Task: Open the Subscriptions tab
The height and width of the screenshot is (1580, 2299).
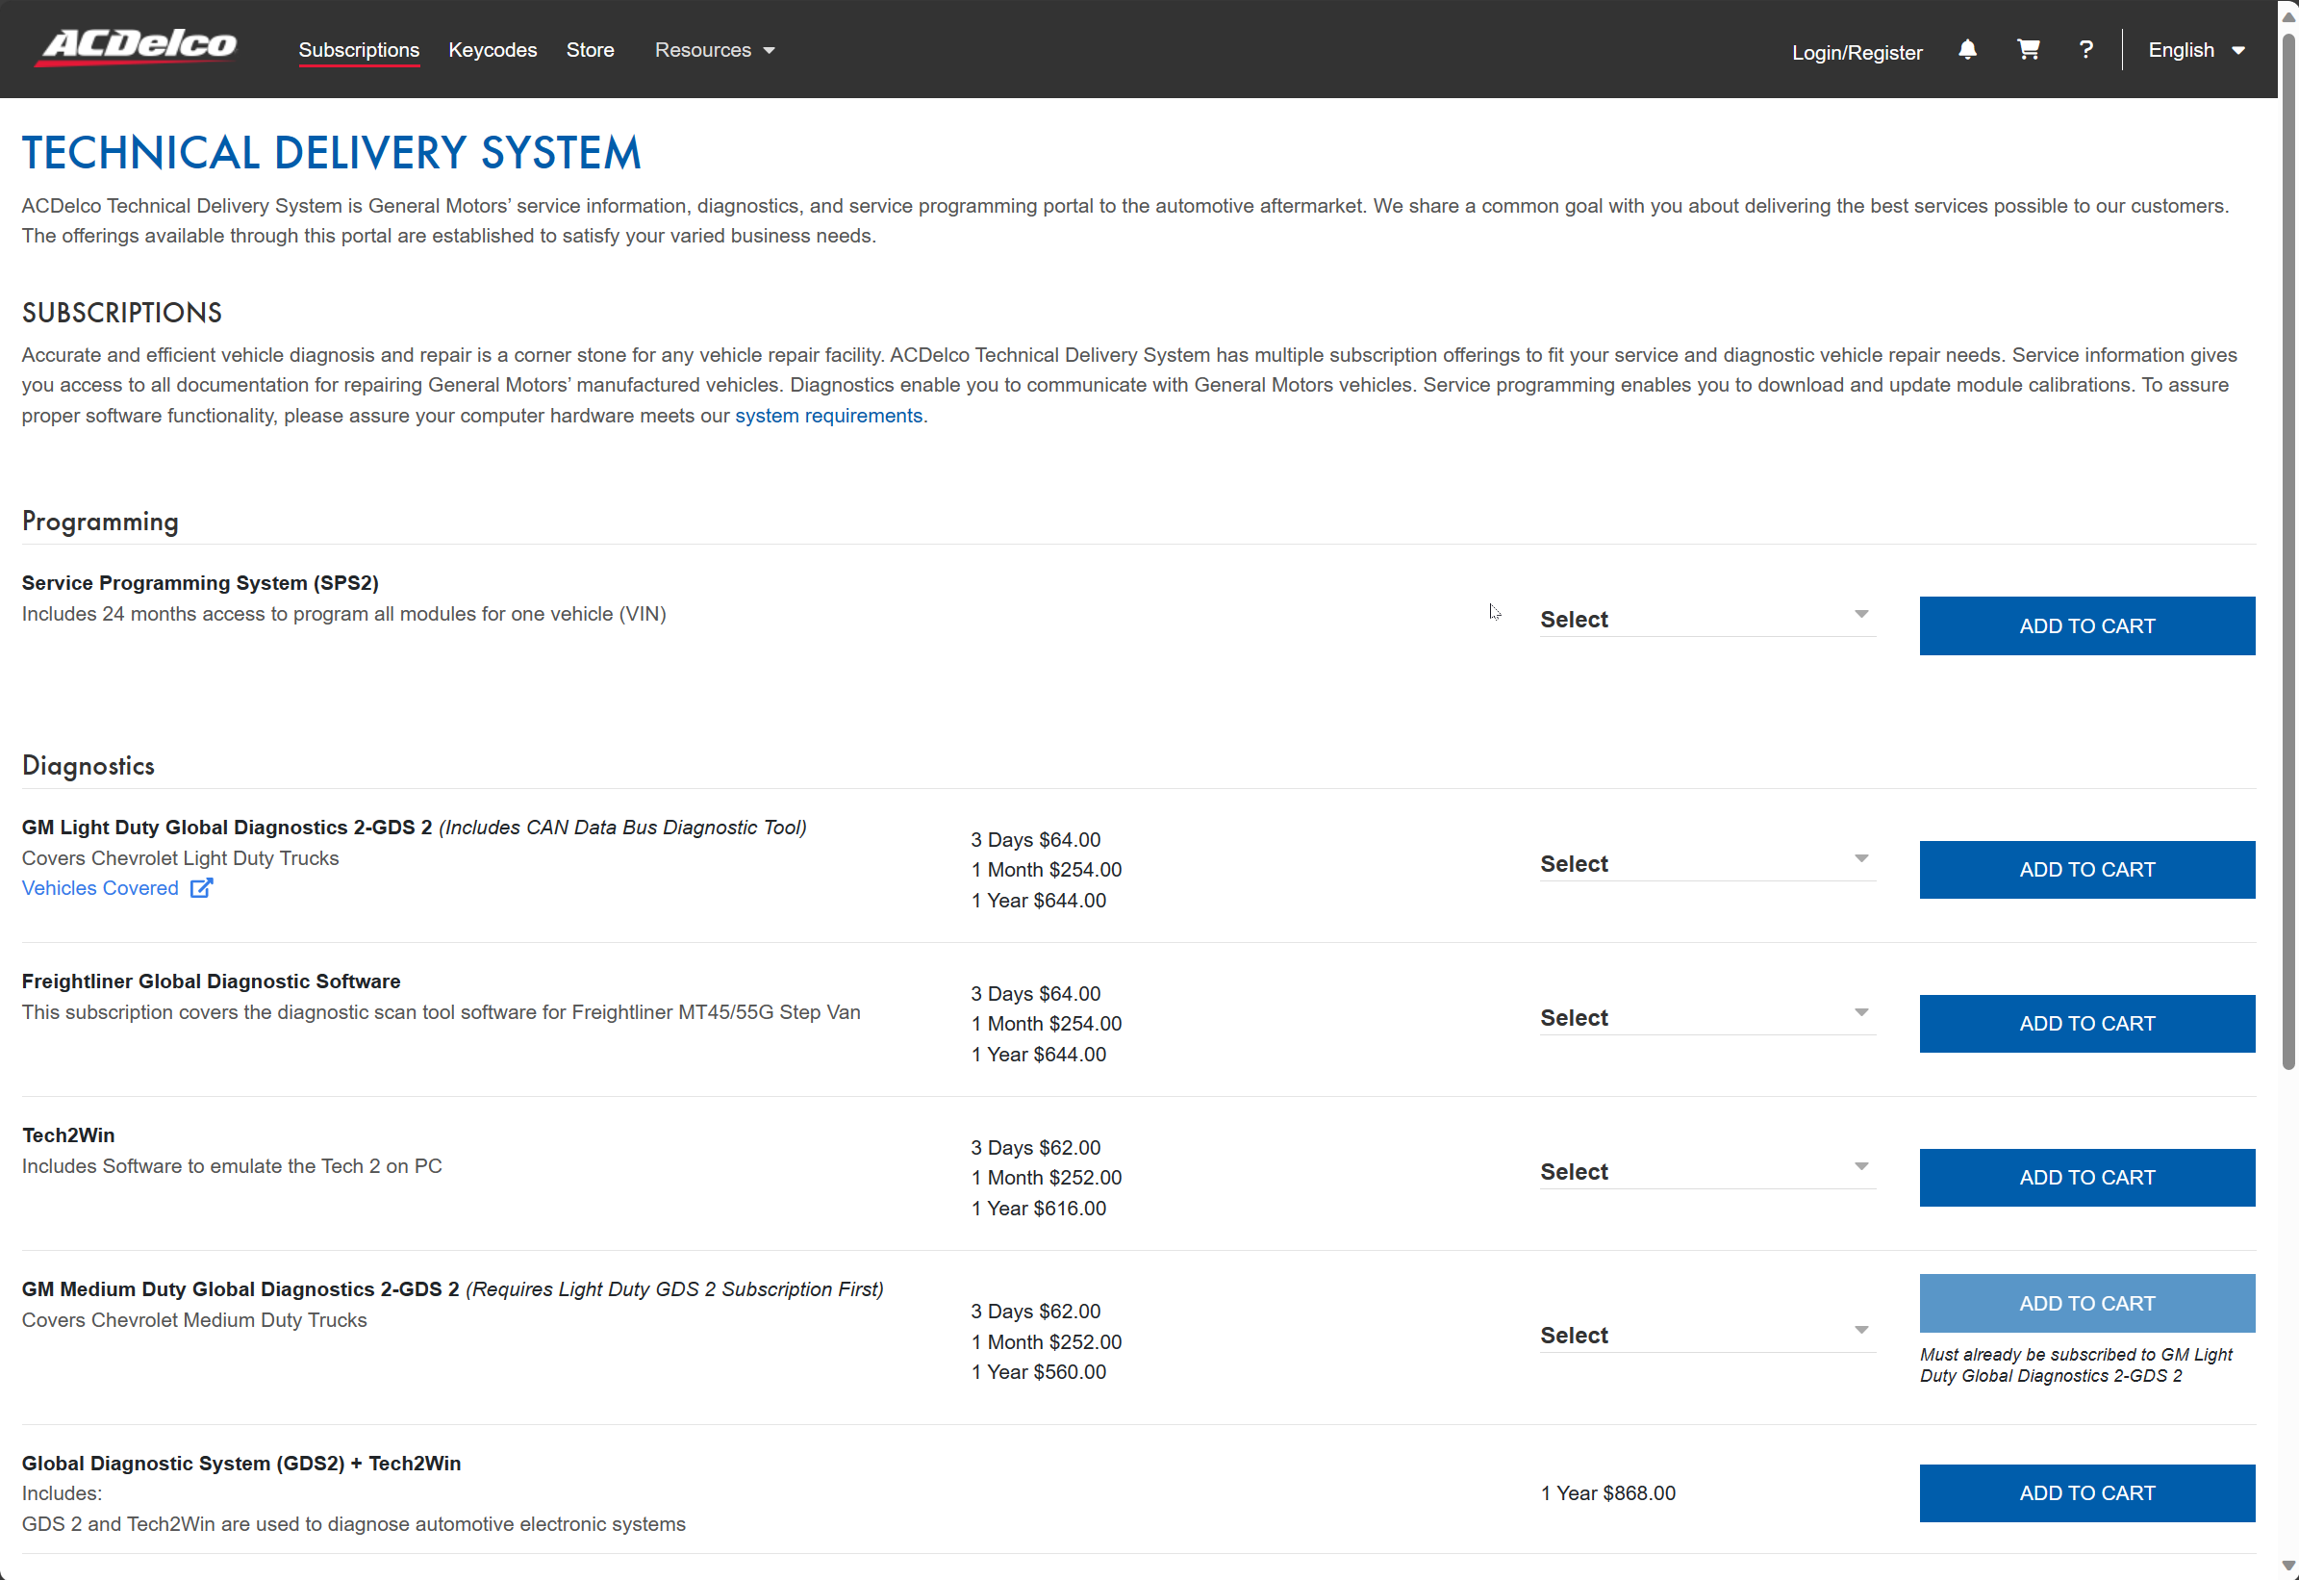Action: [358, 49]
